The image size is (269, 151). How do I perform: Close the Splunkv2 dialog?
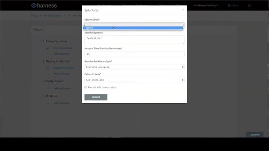[183, 10]
